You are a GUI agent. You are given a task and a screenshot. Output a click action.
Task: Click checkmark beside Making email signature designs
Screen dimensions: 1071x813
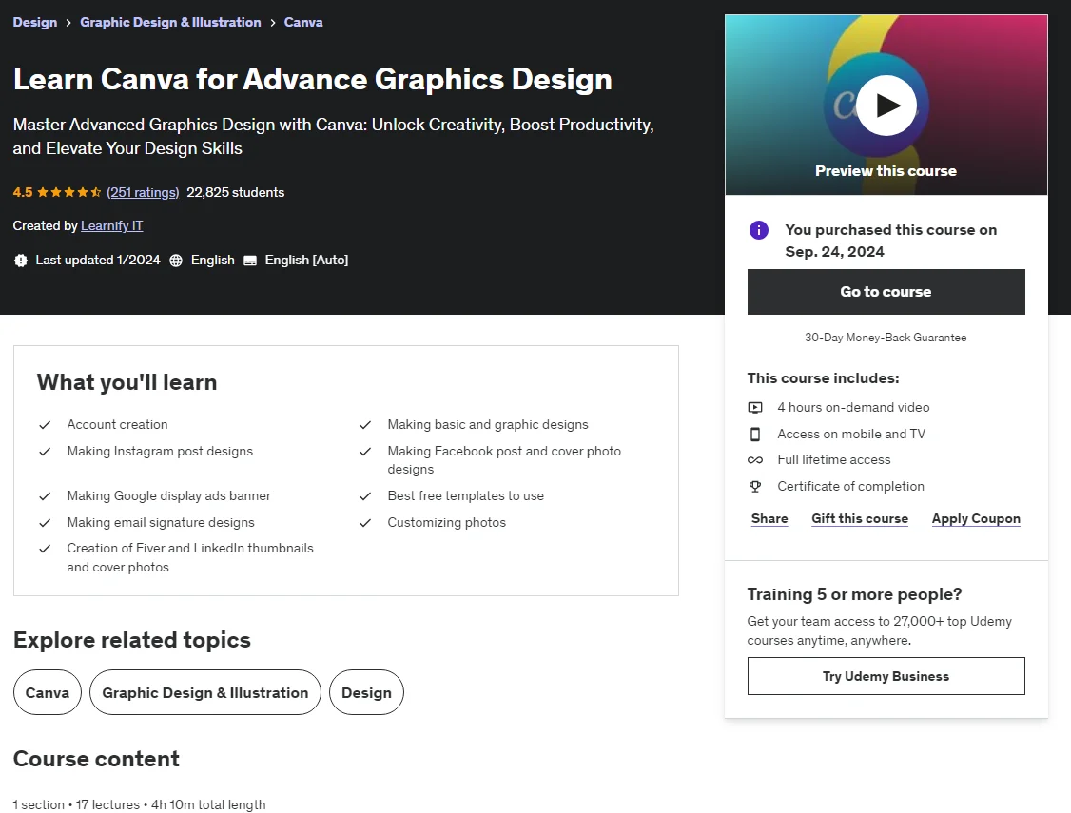pyautogui.click(x=45, y=523)
